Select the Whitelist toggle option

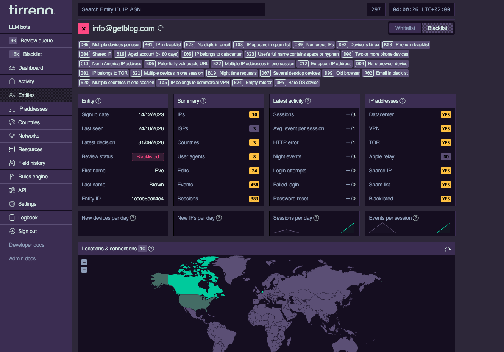405,28
